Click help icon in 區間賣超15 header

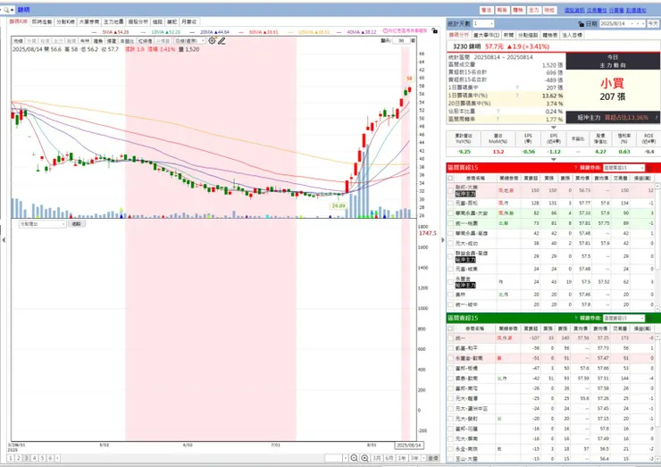575,318
